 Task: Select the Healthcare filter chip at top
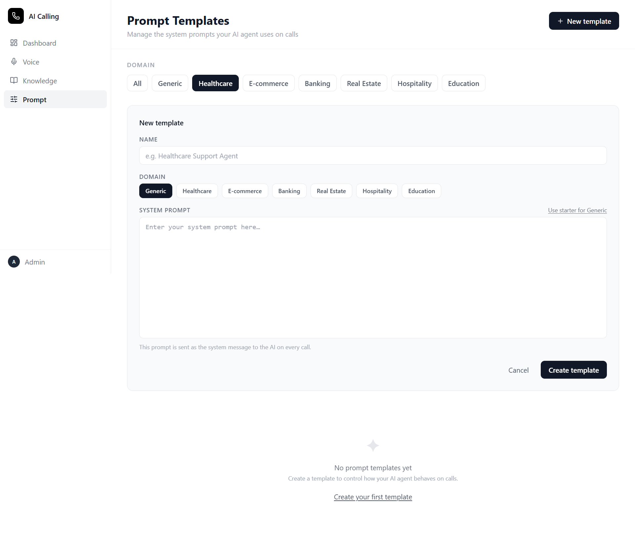(x=215, y=83)
